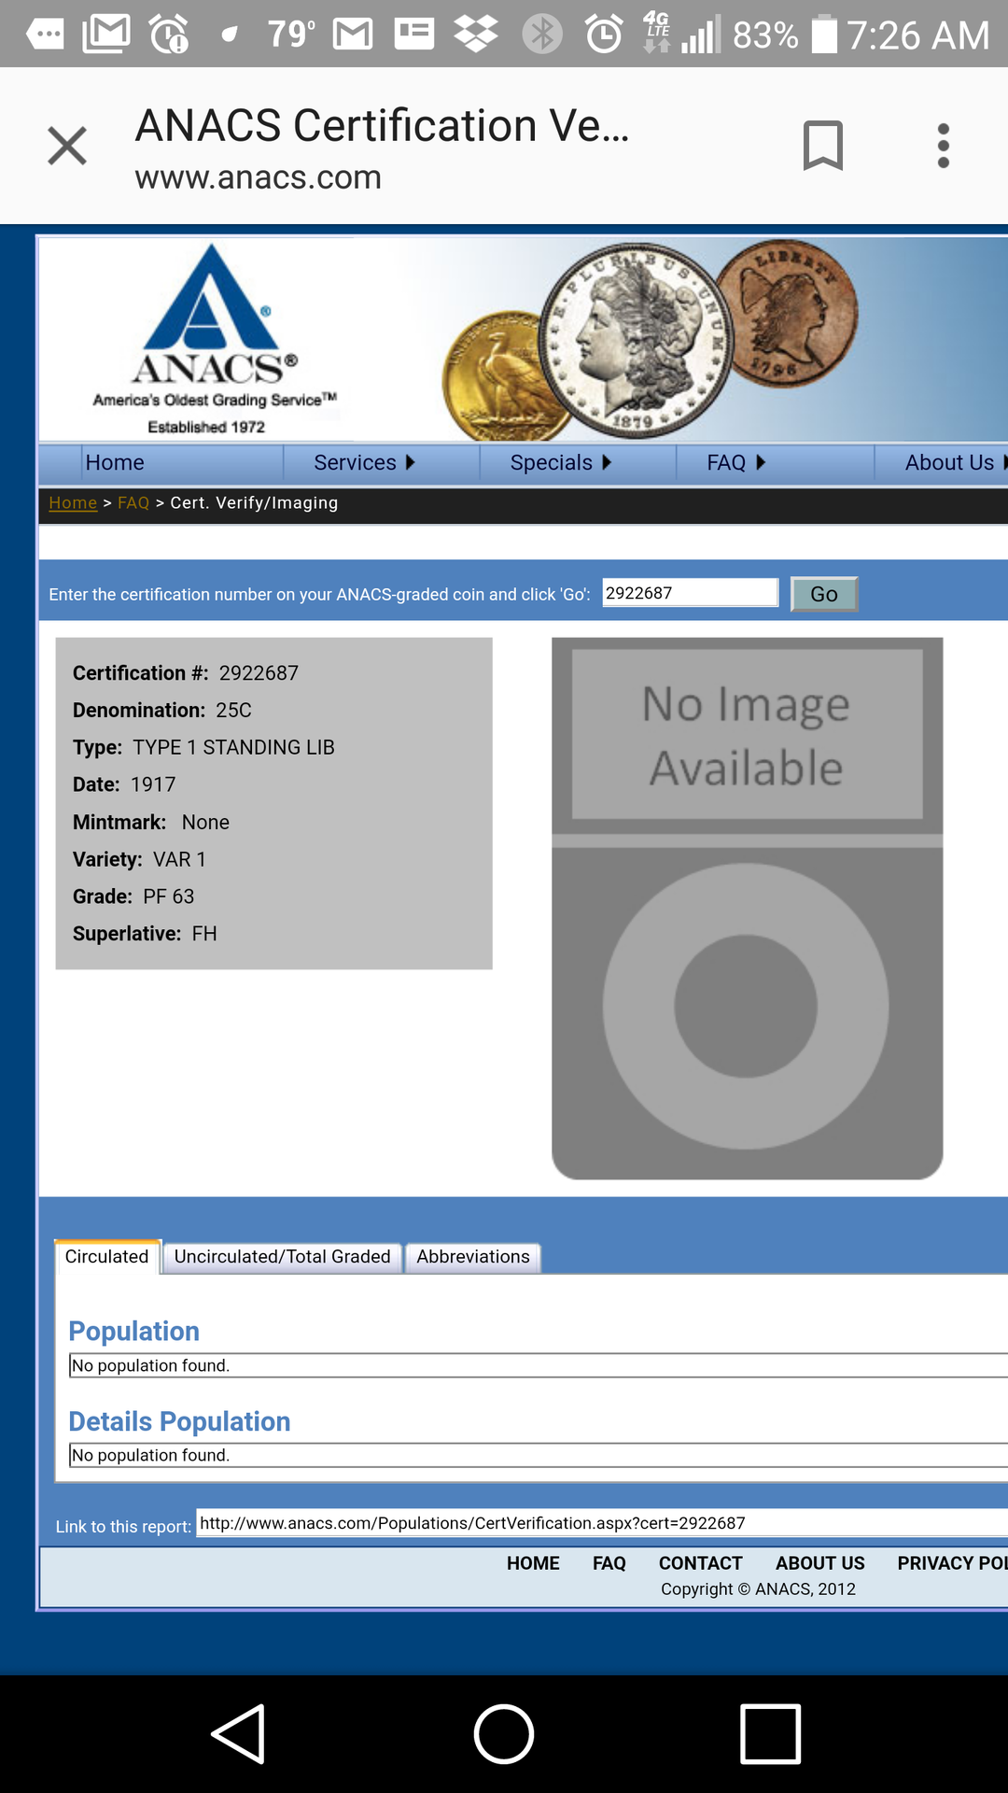This screenshot has width=1008, height=1793.
Task: Tap the Dropbox status bar icon
Action: [476, 35]
